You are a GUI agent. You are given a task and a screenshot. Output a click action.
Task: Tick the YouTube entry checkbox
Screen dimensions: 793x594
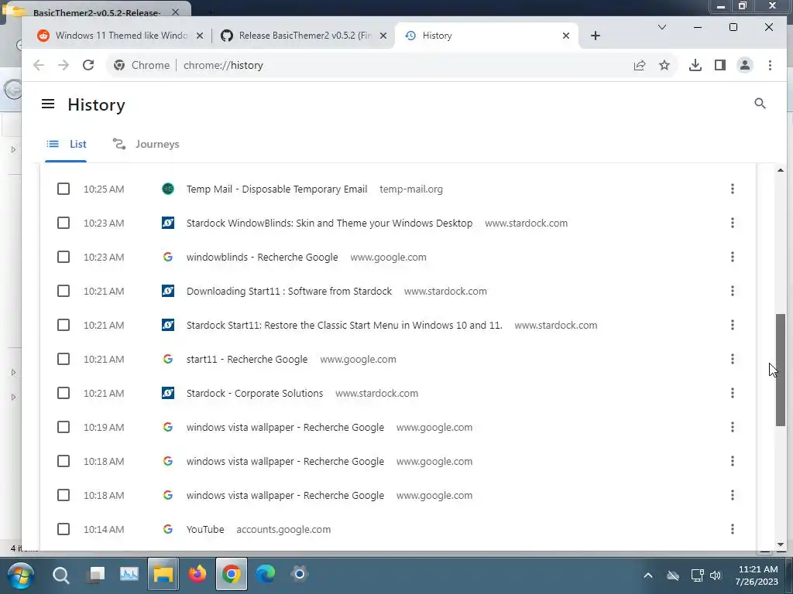pos(64,529)
